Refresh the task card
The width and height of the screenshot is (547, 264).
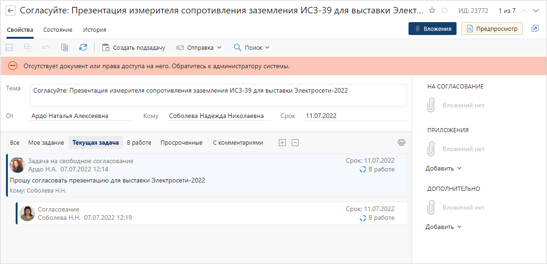pos(83,47)
